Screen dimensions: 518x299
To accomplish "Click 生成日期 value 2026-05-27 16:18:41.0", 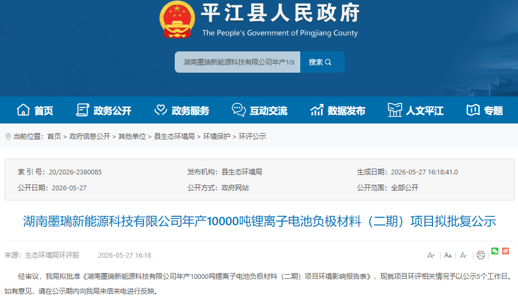I will 424,172.
